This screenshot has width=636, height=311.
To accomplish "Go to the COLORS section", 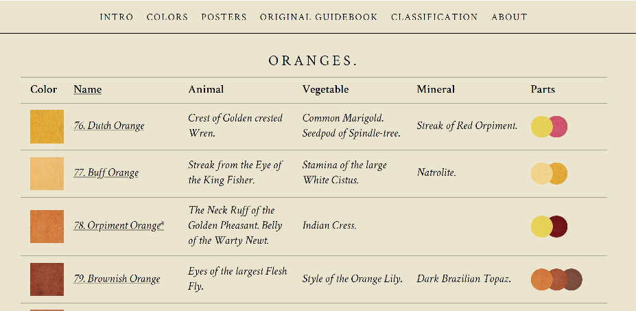I will tap(167, 17).
